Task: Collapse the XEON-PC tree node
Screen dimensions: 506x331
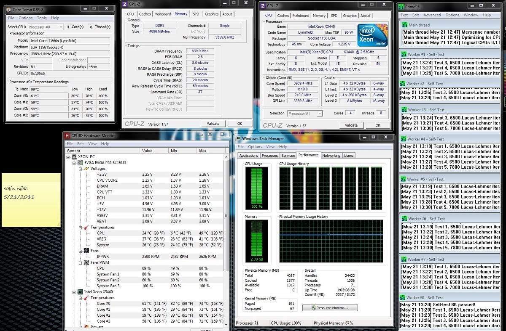Action: (68, 156)
